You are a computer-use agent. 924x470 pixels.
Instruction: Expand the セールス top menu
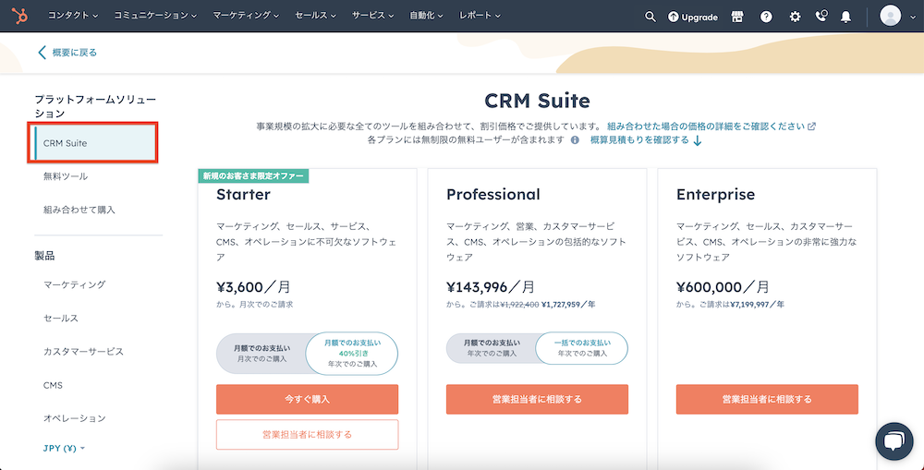[315, 16]
